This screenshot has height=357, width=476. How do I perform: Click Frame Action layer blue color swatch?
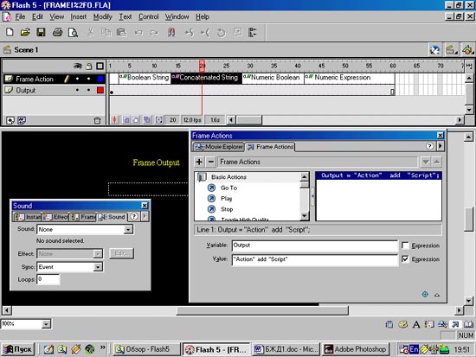click(100, 79)
